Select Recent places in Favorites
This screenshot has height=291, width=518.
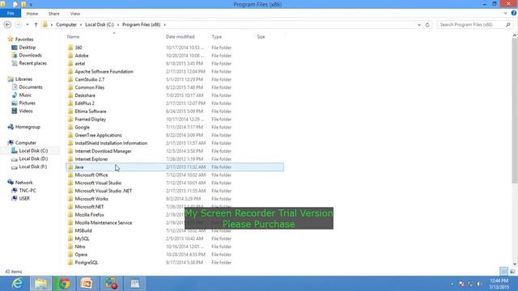pyautogui.click(x=32, y=63)
